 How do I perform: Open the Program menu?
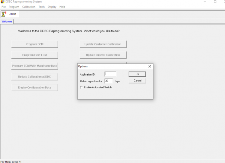click(14, 7)
